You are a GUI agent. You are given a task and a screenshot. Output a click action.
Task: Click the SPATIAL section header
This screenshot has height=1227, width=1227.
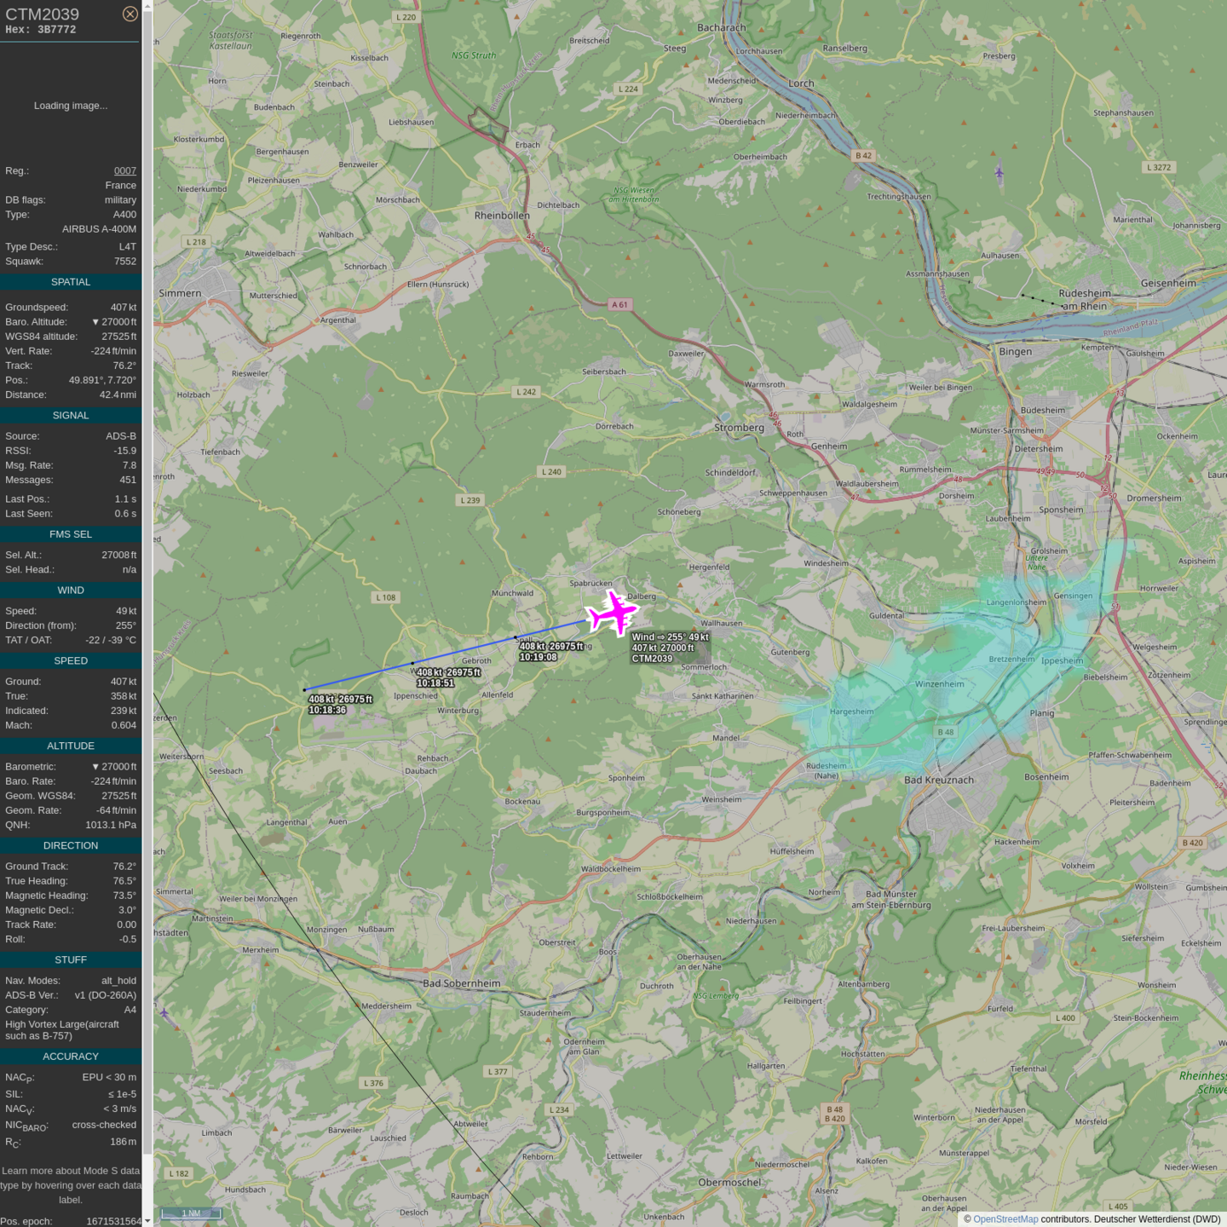[71, 282]
